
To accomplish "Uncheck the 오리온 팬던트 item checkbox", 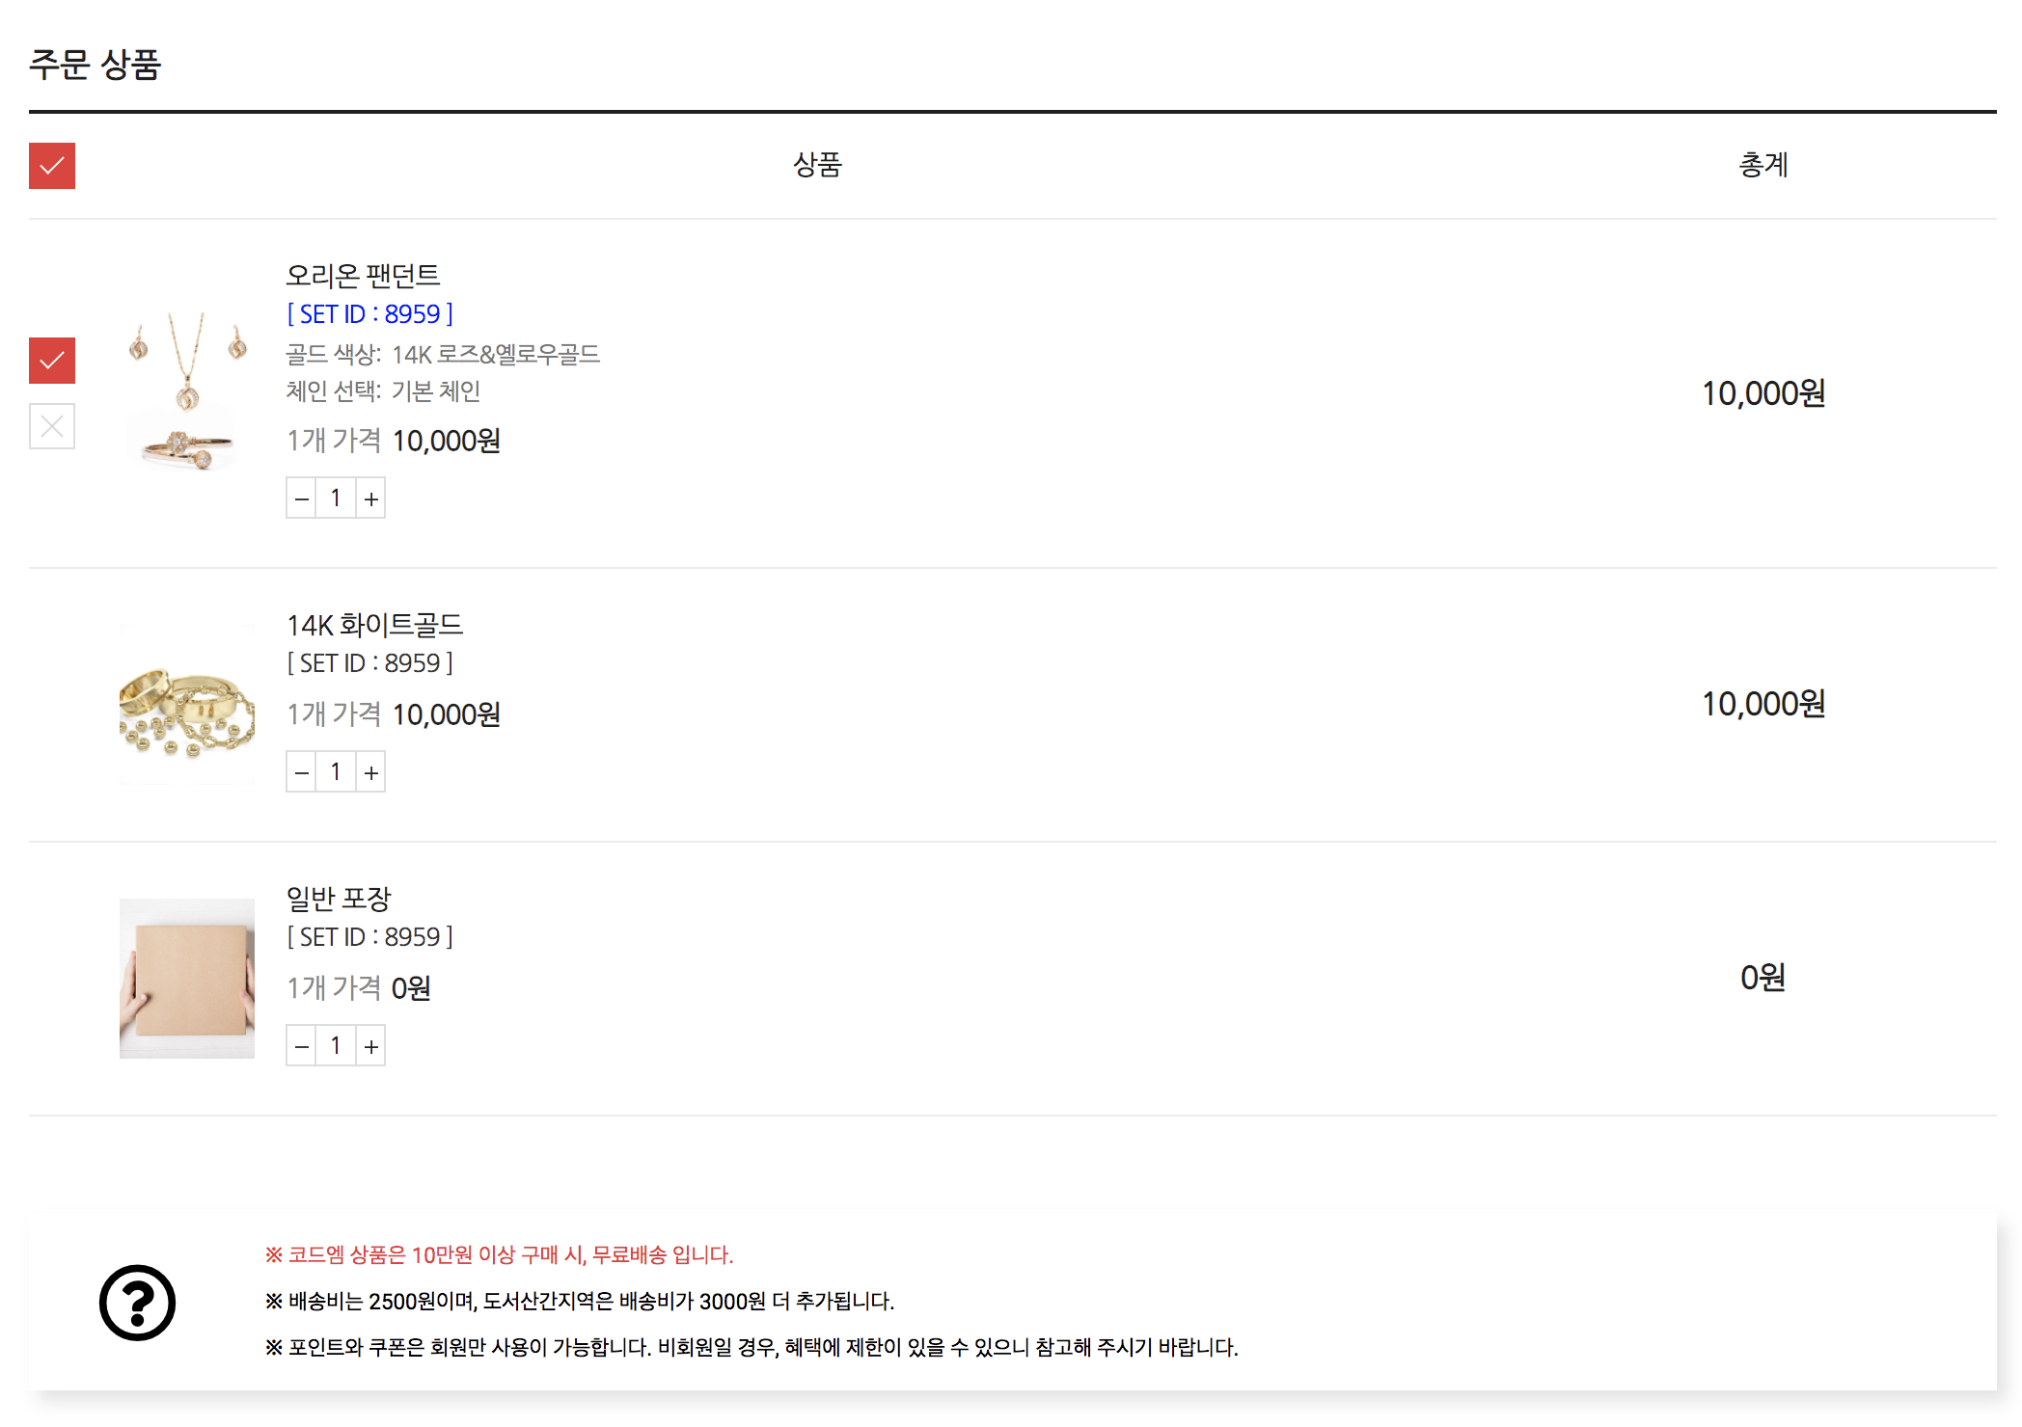I will click(x=52, y=361).
